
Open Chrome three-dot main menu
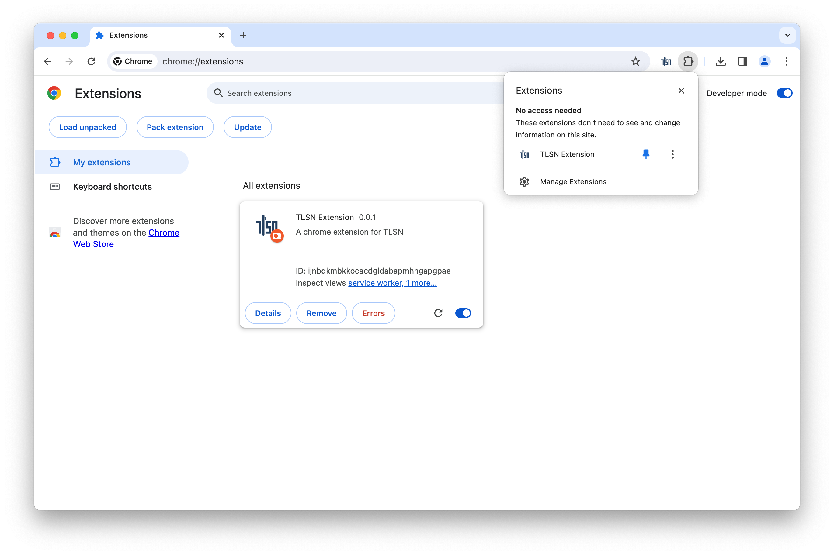786,62
